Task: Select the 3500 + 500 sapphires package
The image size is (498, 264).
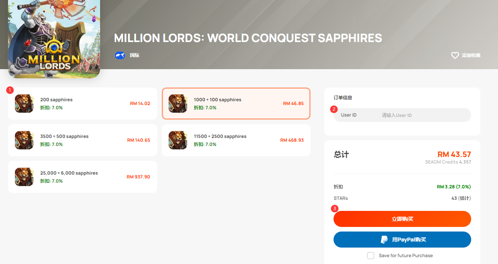Action: tap(82, 140)
